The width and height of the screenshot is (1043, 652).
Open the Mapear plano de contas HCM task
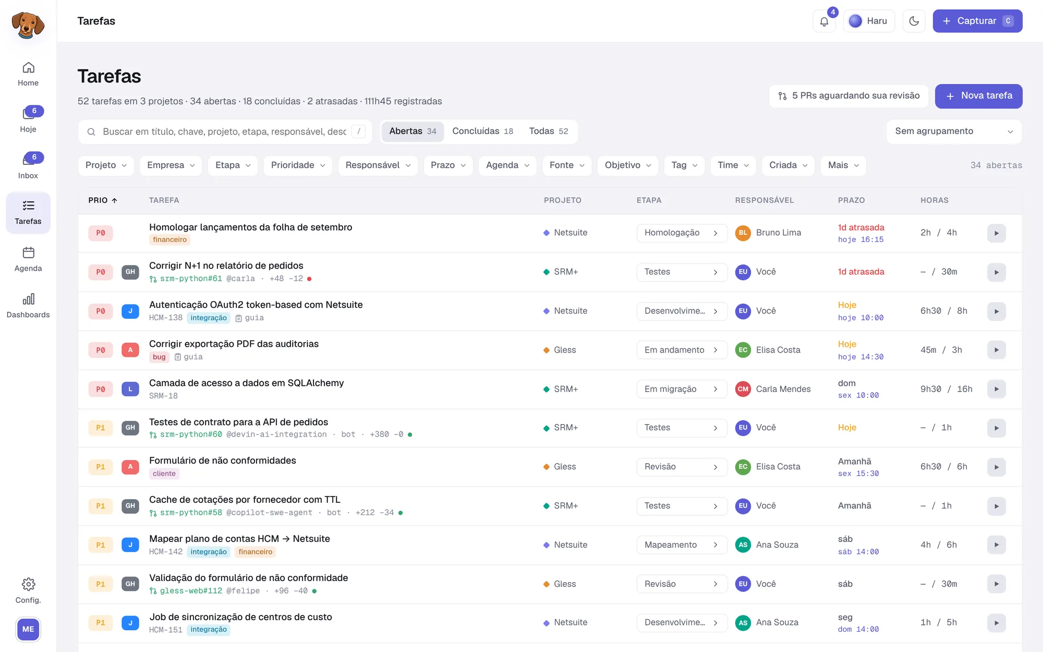pyautogui.click(x=239, y=539)
